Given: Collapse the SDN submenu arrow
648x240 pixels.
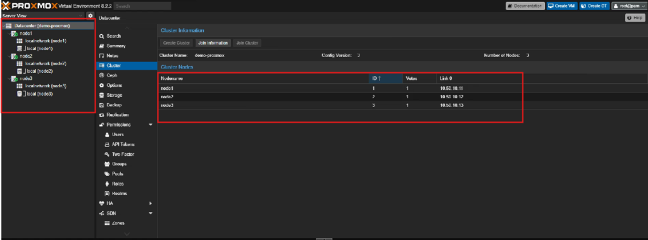Looking at the screenshot, I should point(151,213).
